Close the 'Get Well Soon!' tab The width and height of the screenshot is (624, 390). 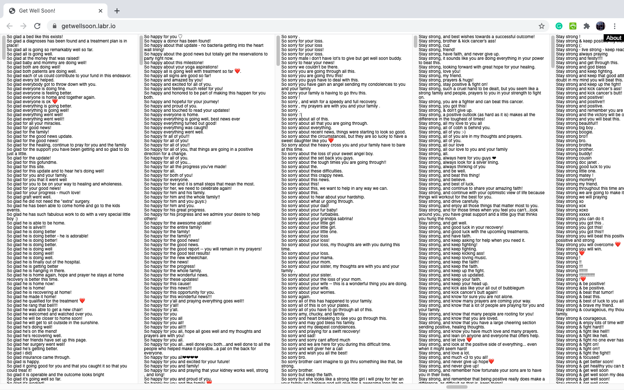click(101, 11)
